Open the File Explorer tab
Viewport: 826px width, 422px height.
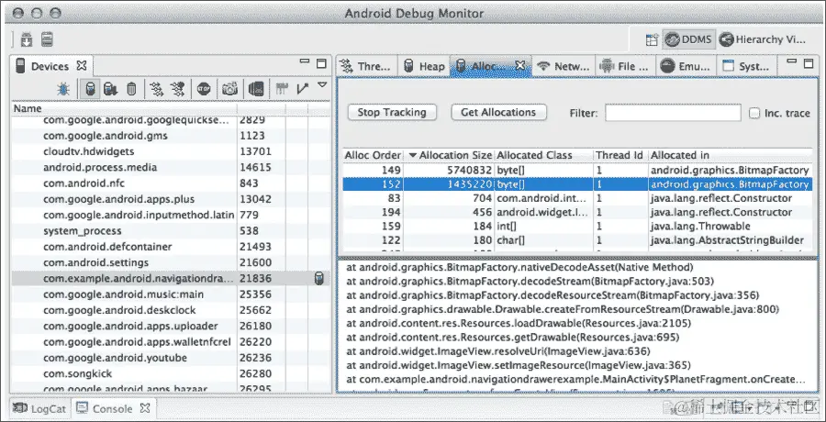625,66
